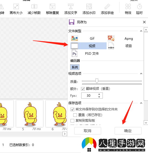Choose the 项目 project file type
This screenshot has height=153, width=148.
pyautogui.click(x=125, y=46)
